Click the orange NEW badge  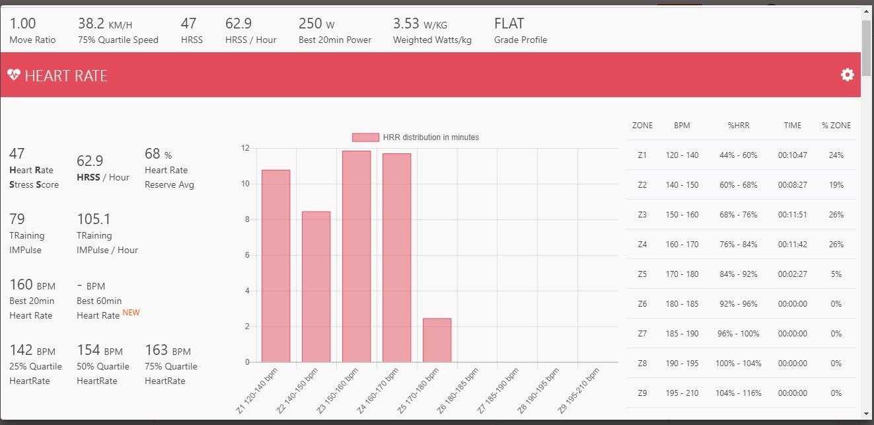pos(131,313)
